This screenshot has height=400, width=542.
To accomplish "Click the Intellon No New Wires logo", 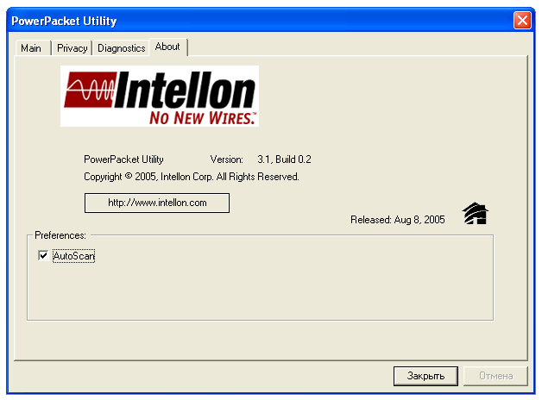I will (x=160, y=96).
